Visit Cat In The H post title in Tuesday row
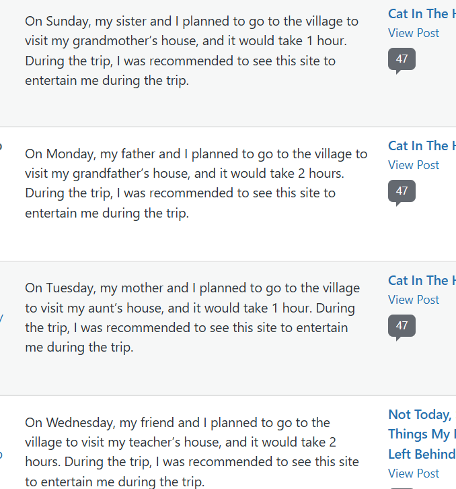This screenshot has width=456, height=489. click(422, 280)
